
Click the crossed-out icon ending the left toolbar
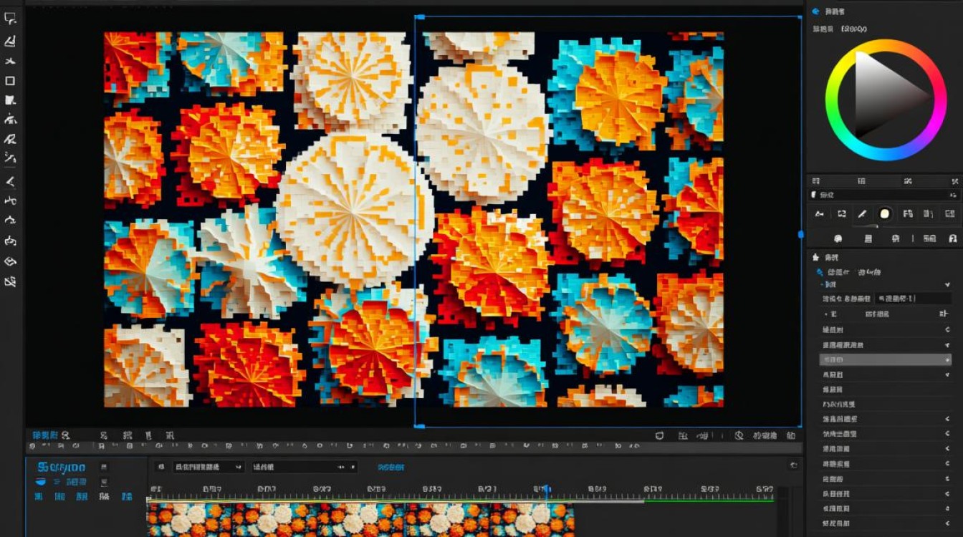10,282
